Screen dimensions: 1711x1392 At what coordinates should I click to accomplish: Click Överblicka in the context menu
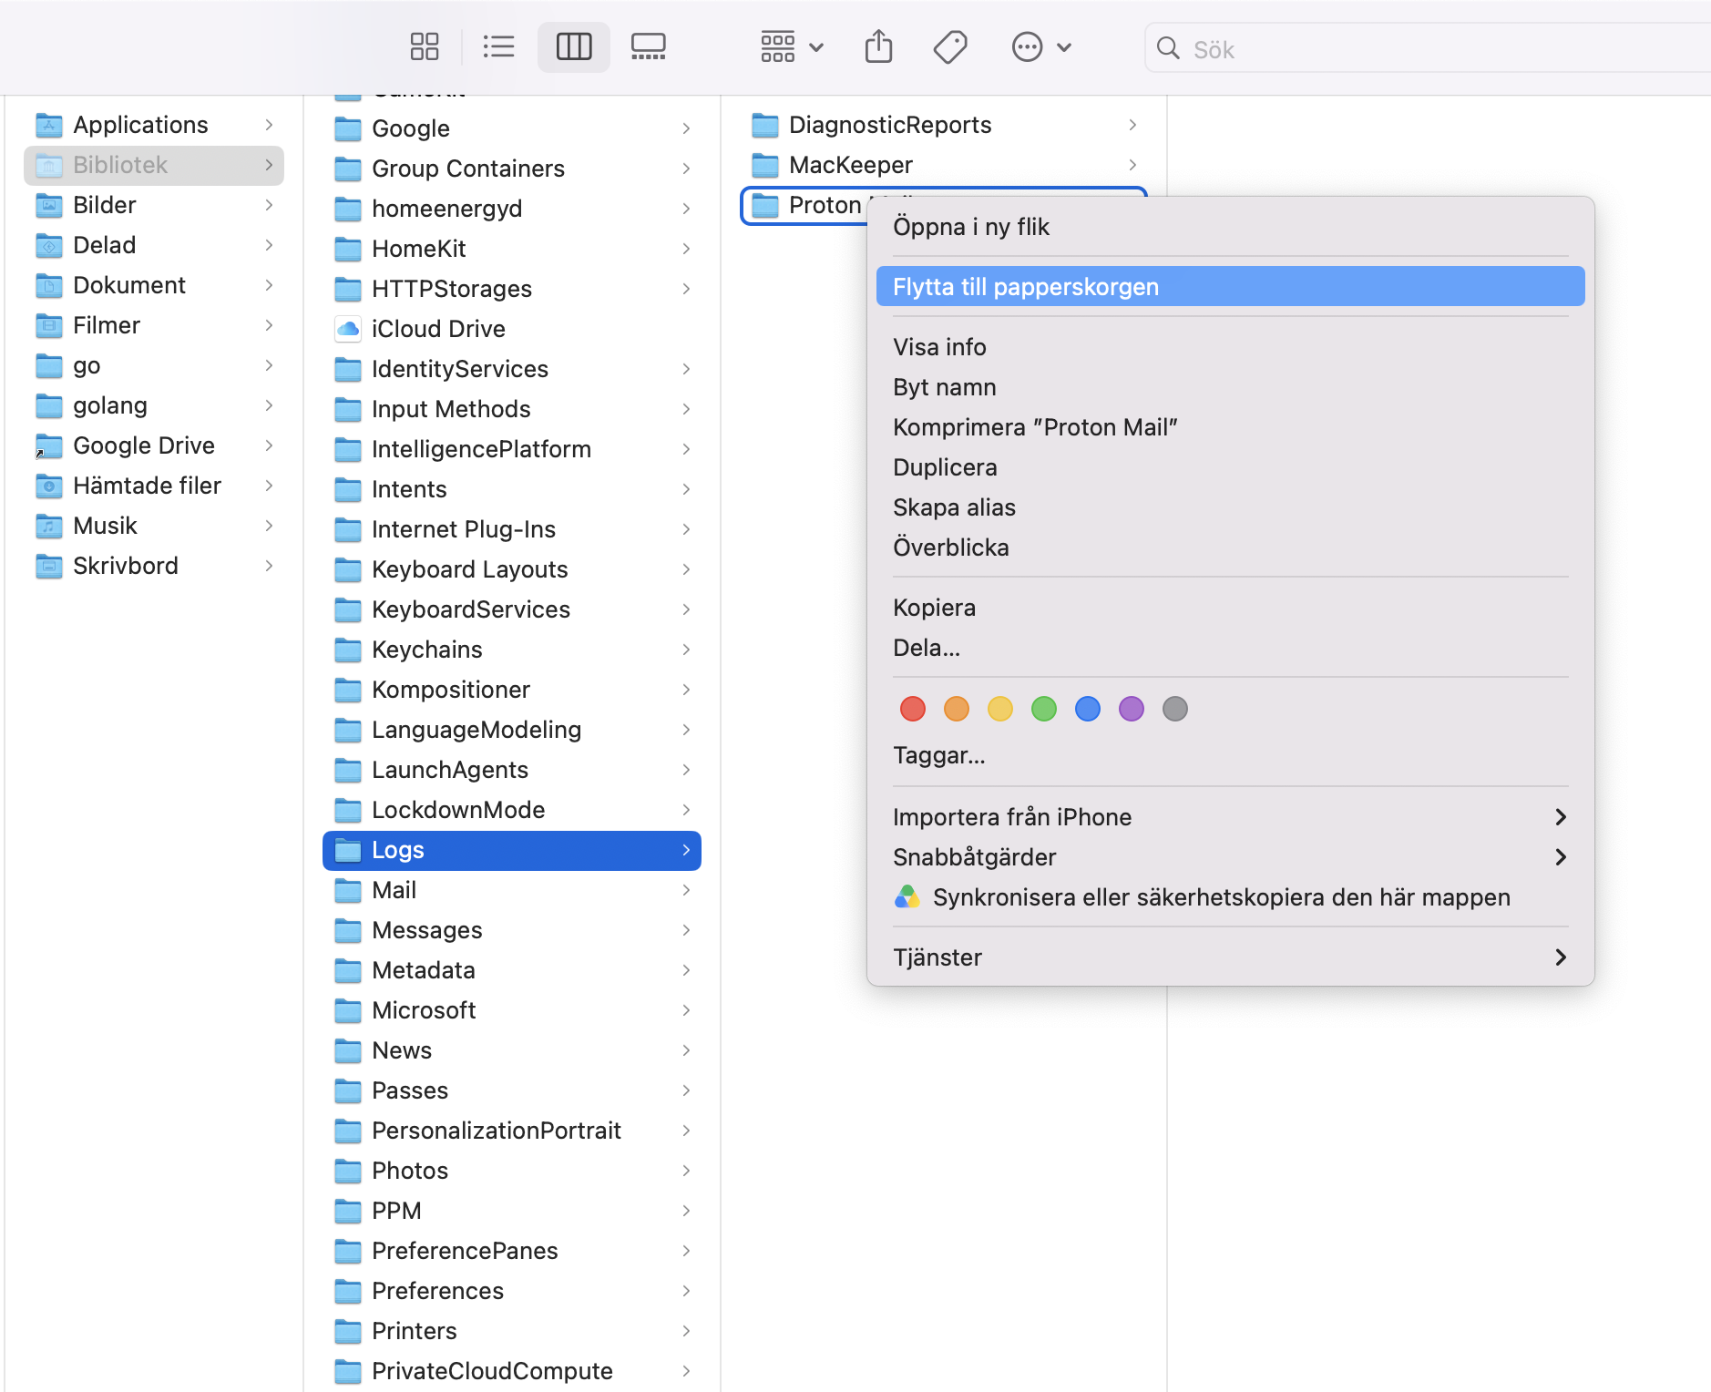coord(1230,548)
